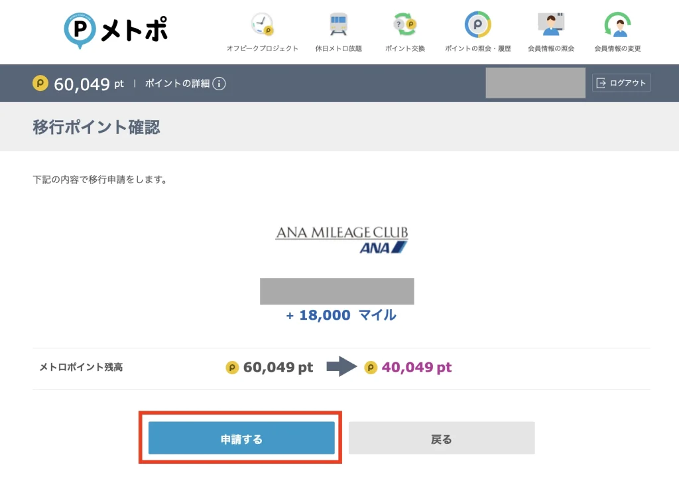Click the info icon beside ポイントの詳細
The height and width of the screenshot is (483, 679).
tap(219, 83)
